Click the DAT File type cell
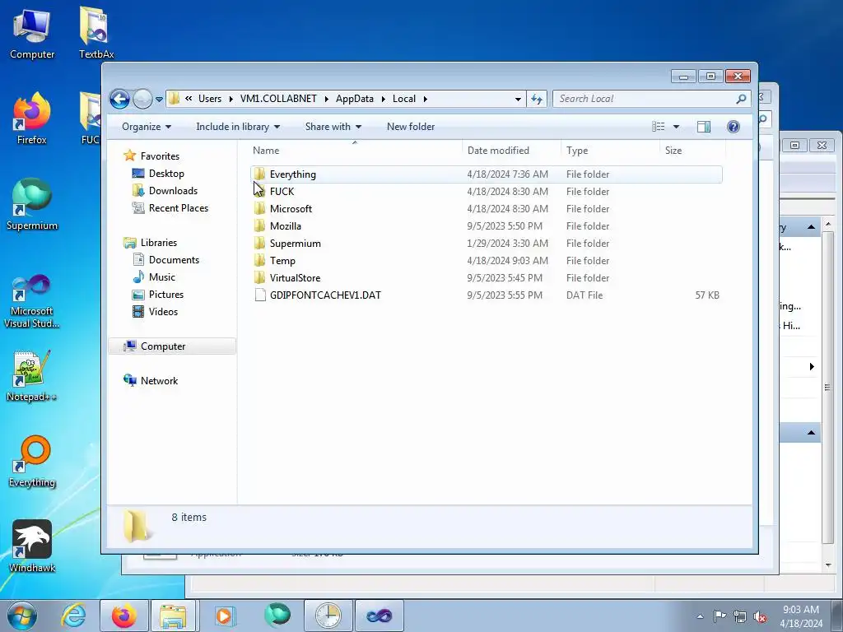Viewport: 843px width, 632px height. point(585,295)
